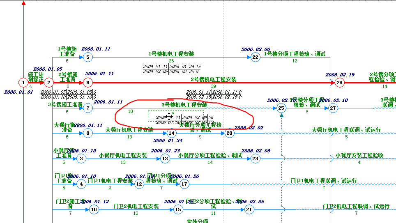The image size is (396, 223).
Task: Click the 大餐厅机电工程安装 label
Action: [129, 130]
